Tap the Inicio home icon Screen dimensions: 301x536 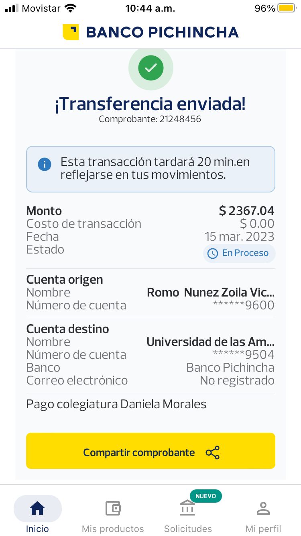point(37,509)
